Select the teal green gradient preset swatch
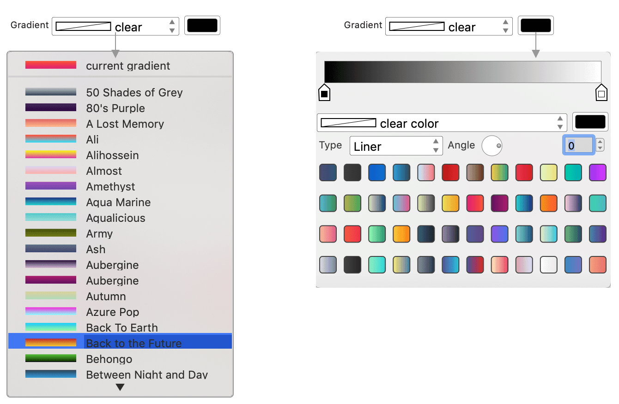The width and height of the screenshot is (619, 404). click(573, 172)
